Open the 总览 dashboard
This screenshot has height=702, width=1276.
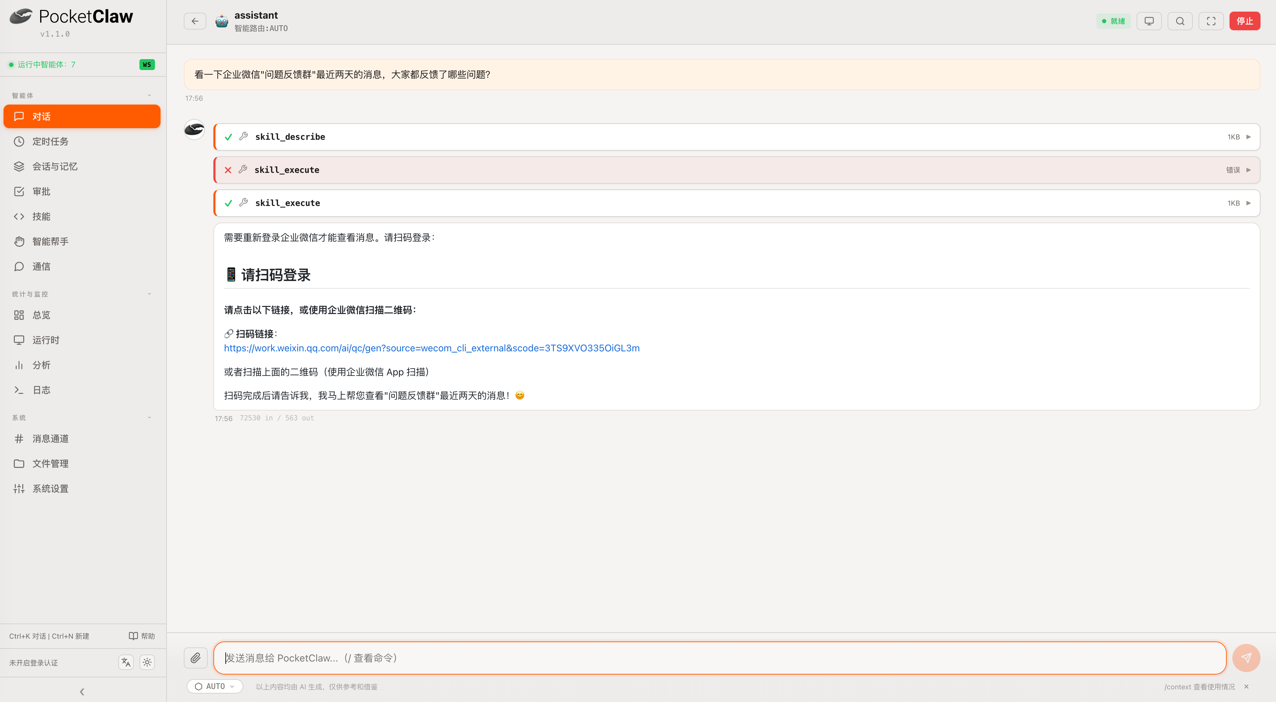pyautogui.click(x=82, y=315)
